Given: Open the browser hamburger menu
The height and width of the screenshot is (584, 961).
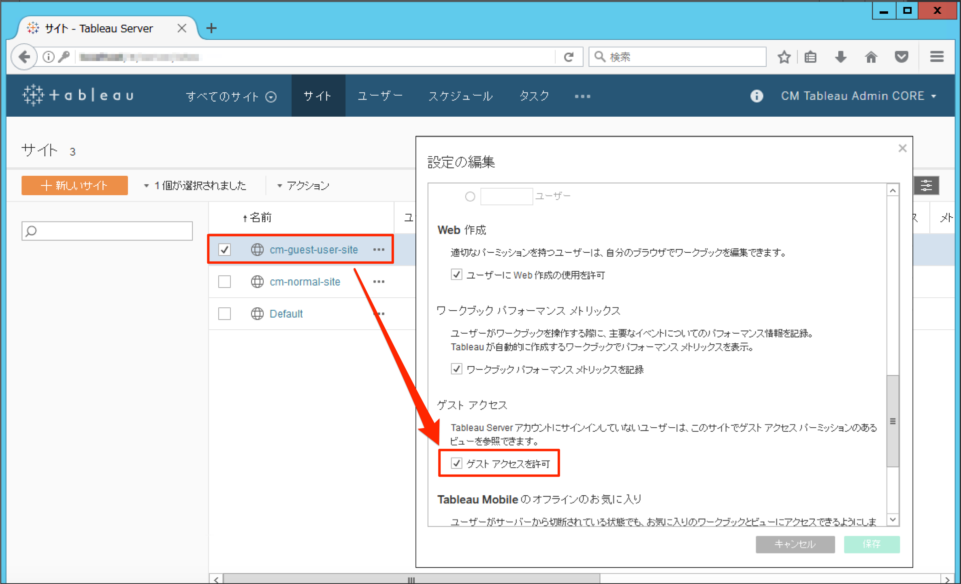Looking at the screenshot, I should pos(937,57).
